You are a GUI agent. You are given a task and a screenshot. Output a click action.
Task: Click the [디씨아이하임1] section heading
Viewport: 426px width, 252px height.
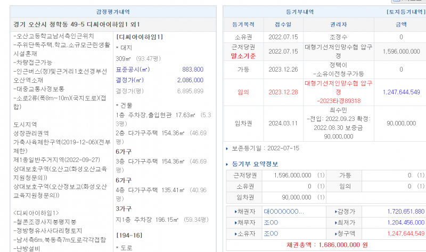pyautogui.click(x=139, y=37)
